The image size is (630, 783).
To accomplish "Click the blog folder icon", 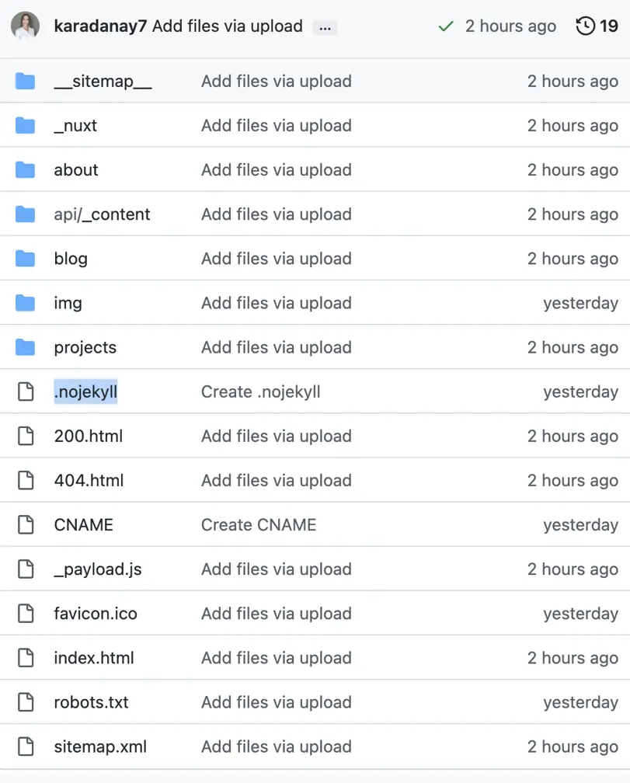I will pyautogui.click(x=25, y=259).
